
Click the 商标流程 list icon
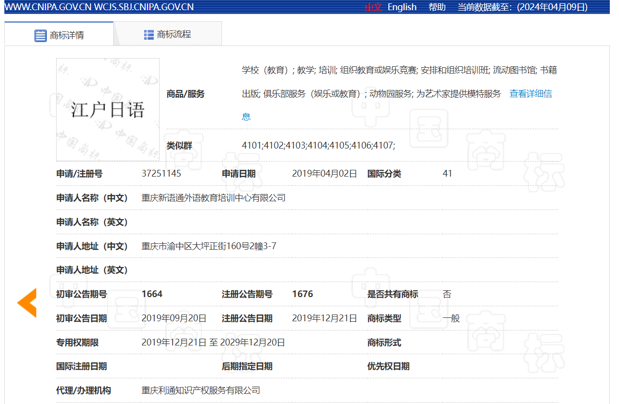(149, 35)
